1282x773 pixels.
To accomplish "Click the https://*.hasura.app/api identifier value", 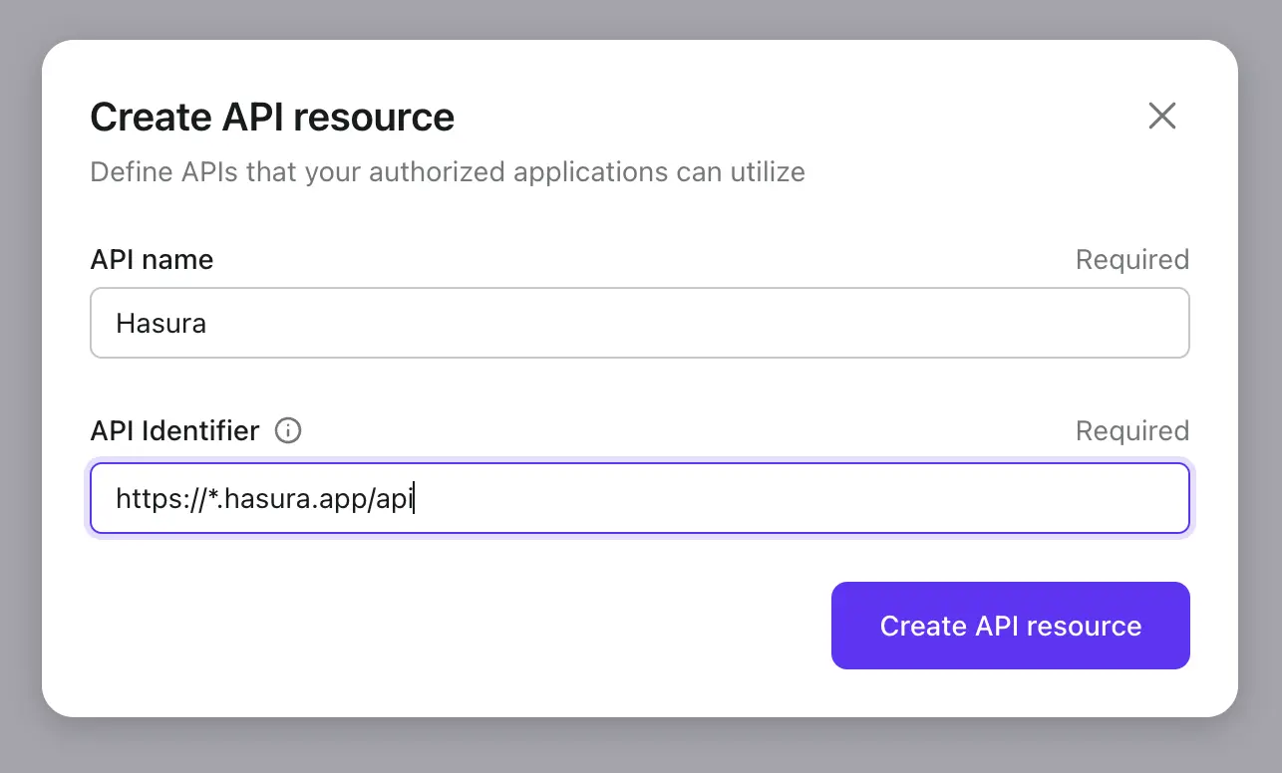I will tap(265, 498).
